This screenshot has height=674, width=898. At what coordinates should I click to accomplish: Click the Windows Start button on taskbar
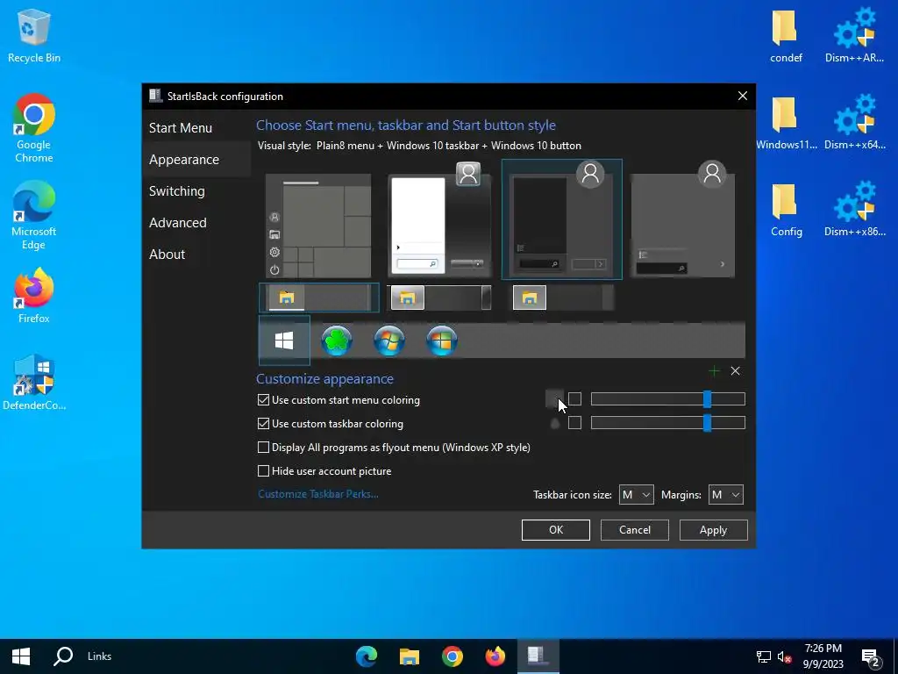[x=21, y=656]
